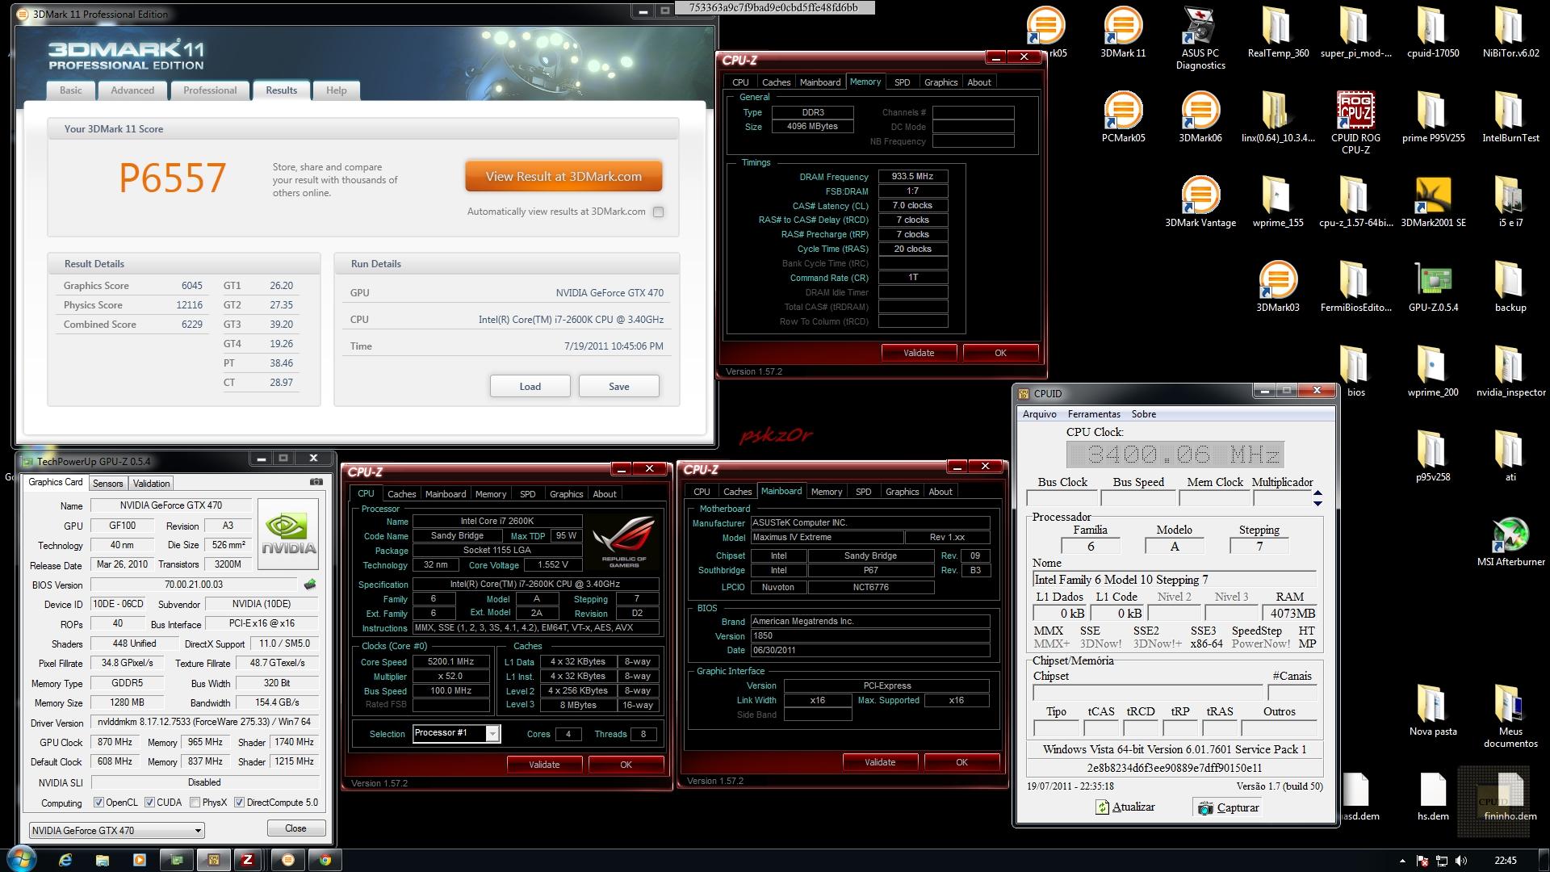Click the network tray icon

[1442, 861]
